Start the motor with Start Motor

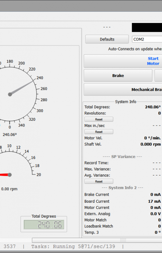(x=123, y=61)
